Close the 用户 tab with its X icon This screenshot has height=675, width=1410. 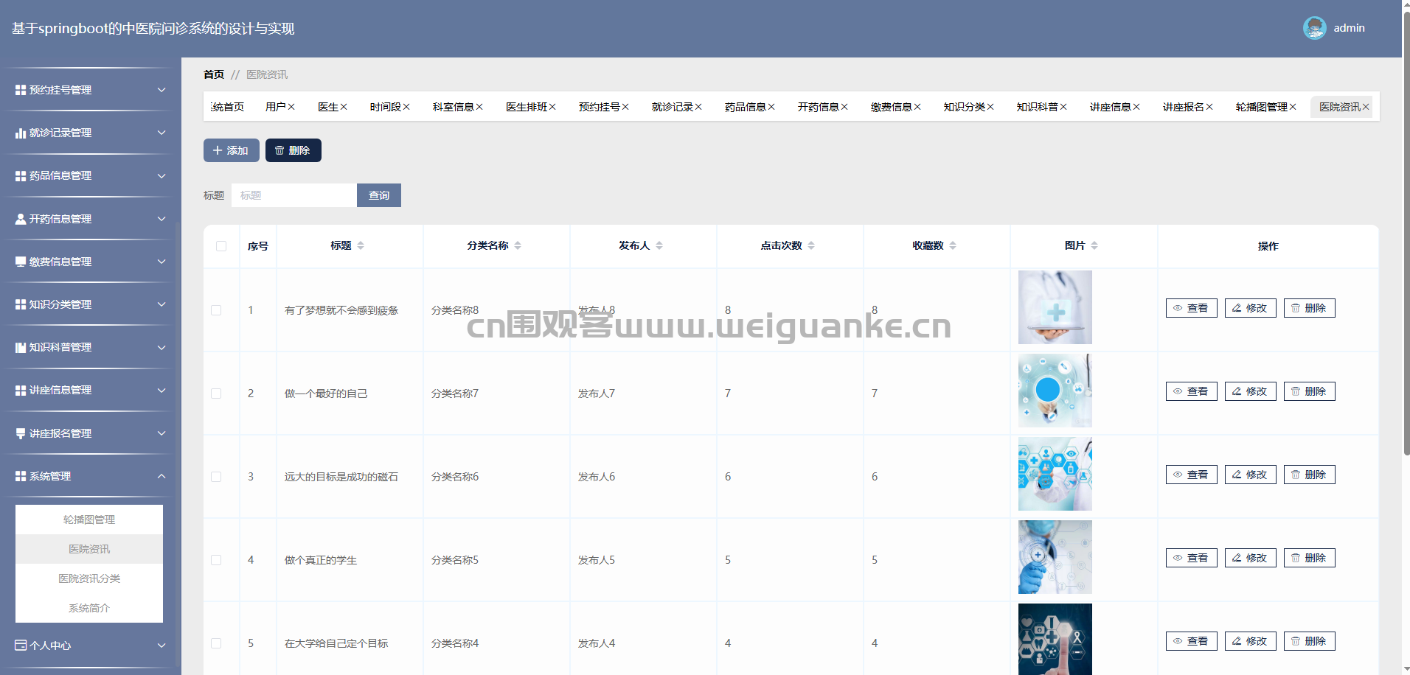point(291,107)
